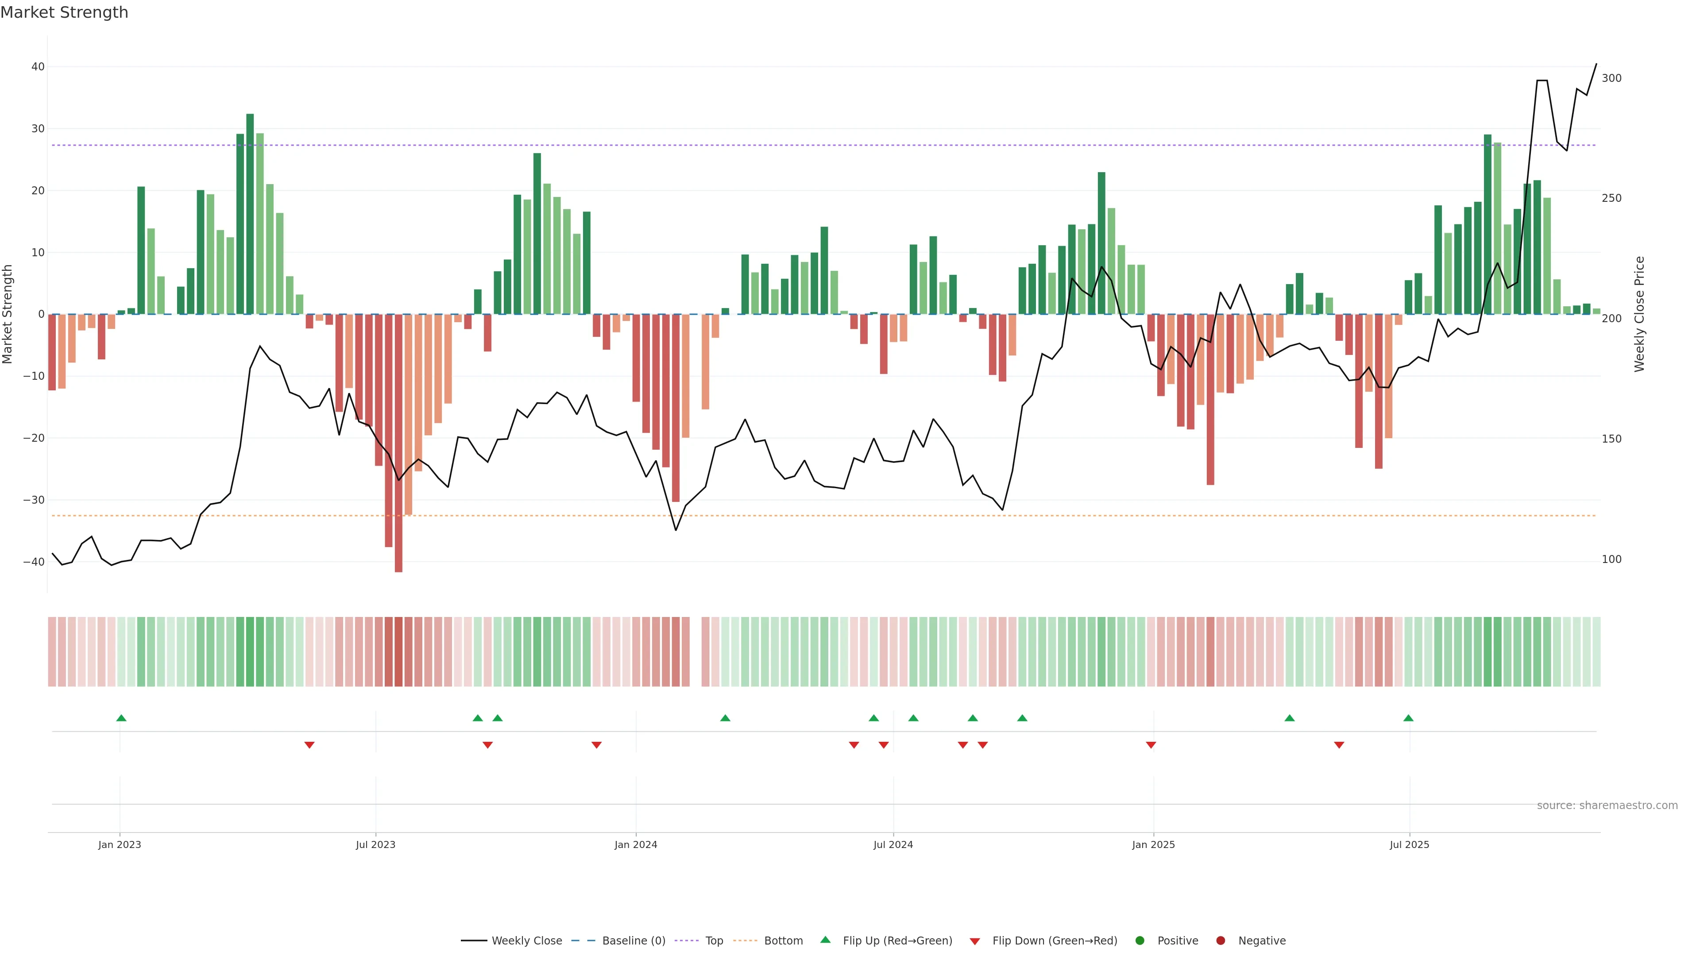Click the sharemaestro.com source text
1700x956 pixels.
1607,806
